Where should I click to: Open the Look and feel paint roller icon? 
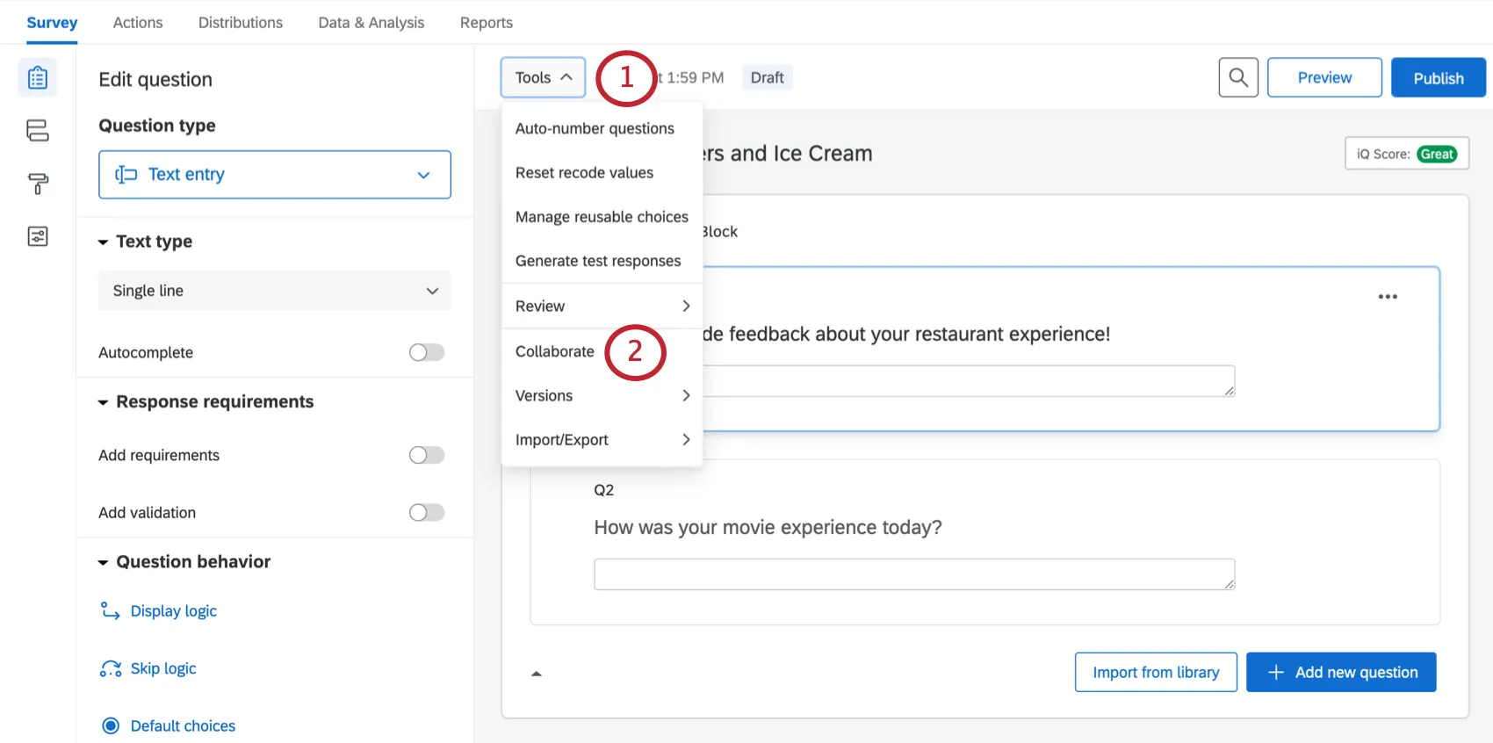[x=38, y=184]
